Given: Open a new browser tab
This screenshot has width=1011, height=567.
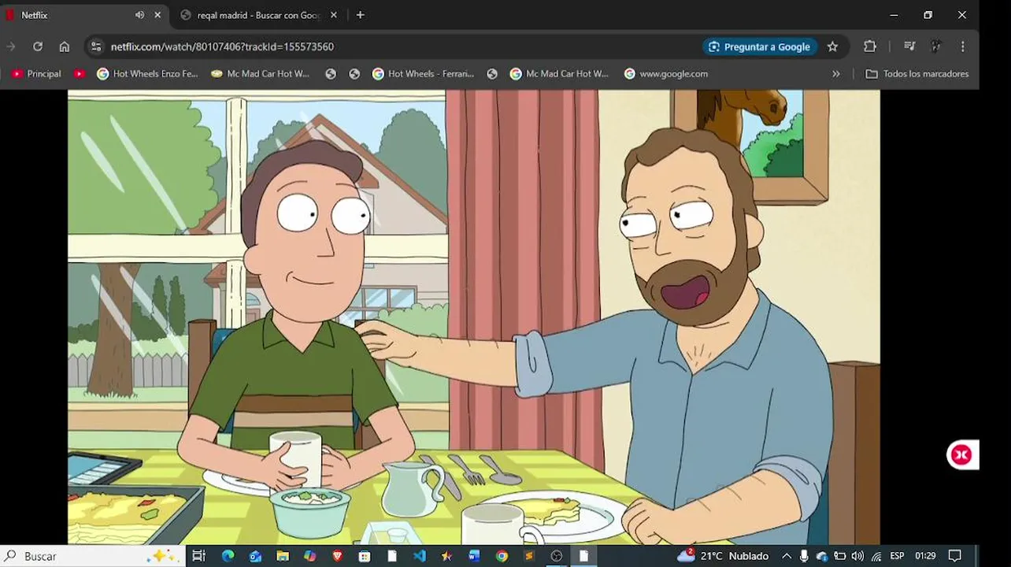Looking at the screenshot, I should (360, 15).
